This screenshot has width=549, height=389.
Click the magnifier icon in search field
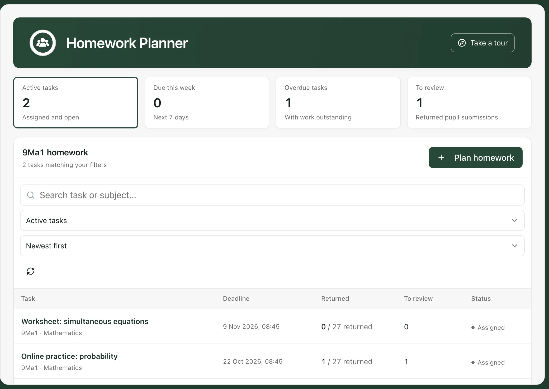click(31, 195)
